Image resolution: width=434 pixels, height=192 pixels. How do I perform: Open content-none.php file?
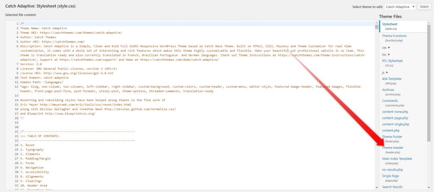pos(395,112)
